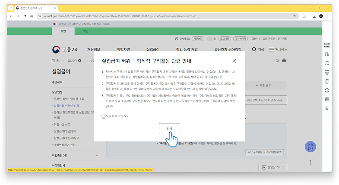Click the quick menu chatbot face icon
Screen dimensions: 339x185
click(x=327, y=82)
